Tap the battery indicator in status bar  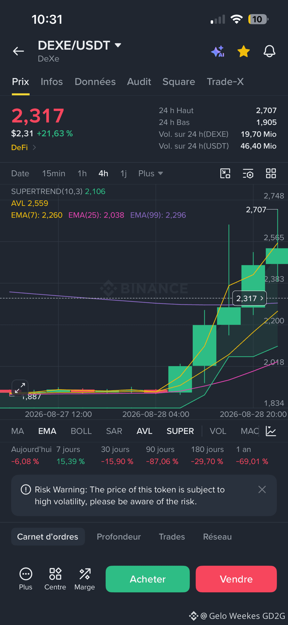tap(258, 19)
